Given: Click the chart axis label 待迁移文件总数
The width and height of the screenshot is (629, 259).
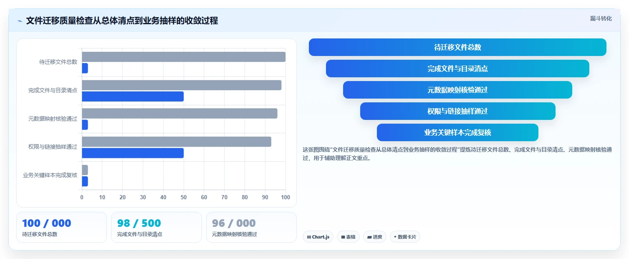Looking at the screenshot, I should tap(58, 62).
